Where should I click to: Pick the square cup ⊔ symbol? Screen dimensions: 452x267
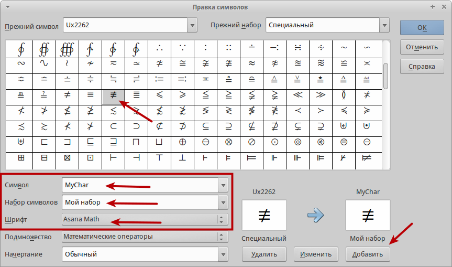(x=159, y=142)
